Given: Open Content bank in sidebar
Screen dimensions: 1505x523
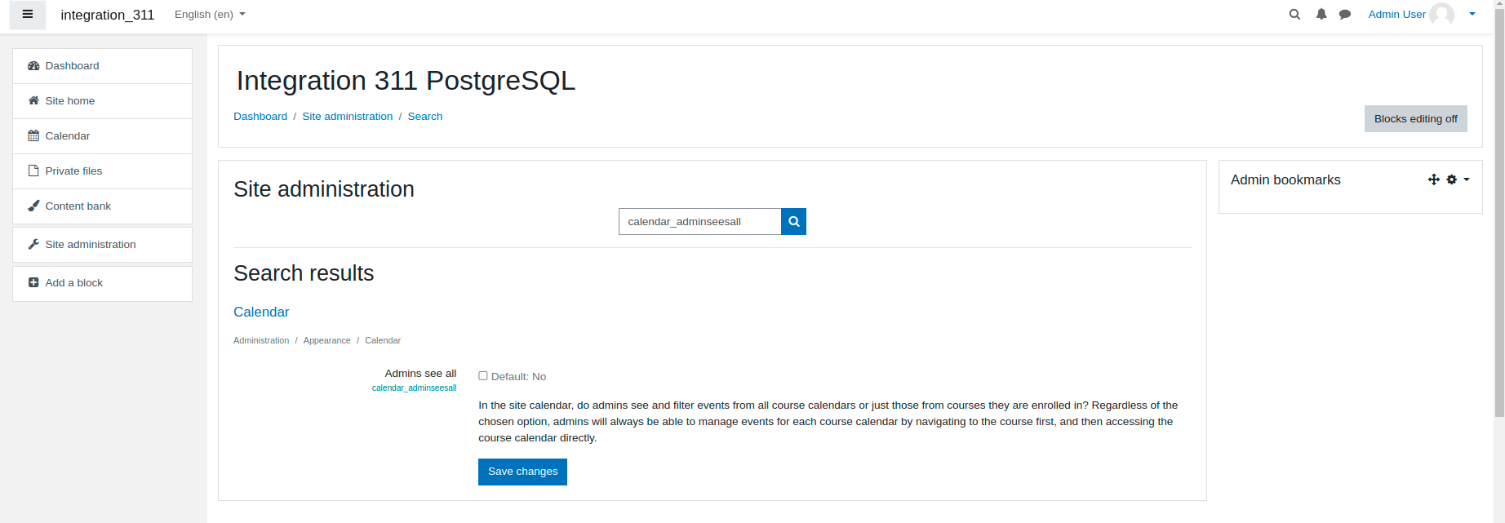Looking at the screenshot, I should [x=103, y=206].
